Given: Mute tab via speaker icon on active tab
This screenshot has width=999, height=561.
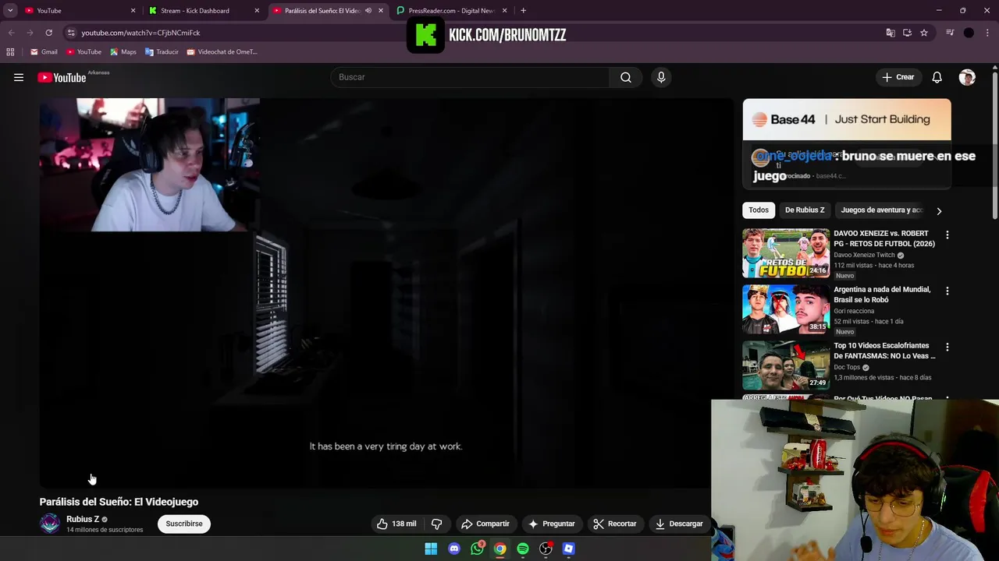Looking at the screenshot, I should click(x=368, y=10).
